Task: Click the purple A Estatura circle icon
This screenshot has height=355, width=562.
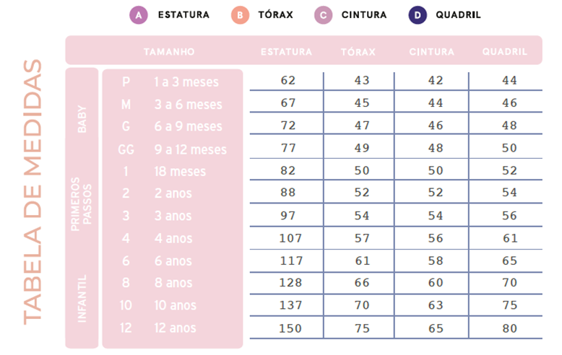Action: pyautogui.click(x=138, y=14)
